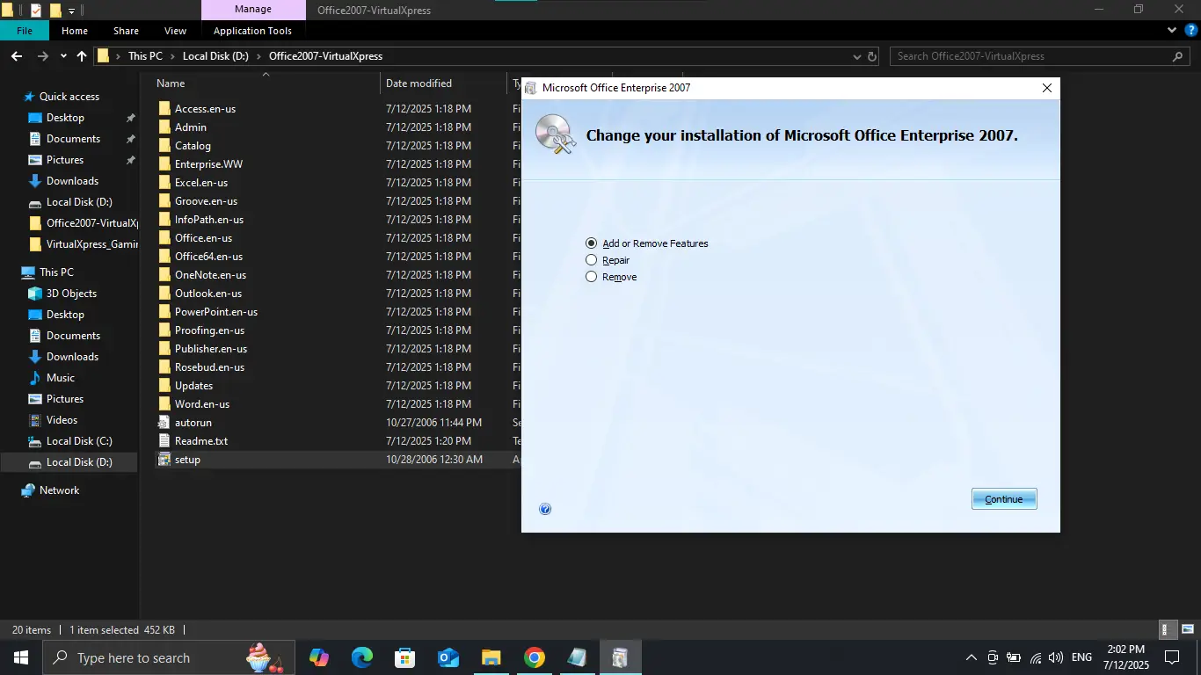The image size is (1201, 675).
Task: Select the Admin folder
Action: [x=191, y=127]
